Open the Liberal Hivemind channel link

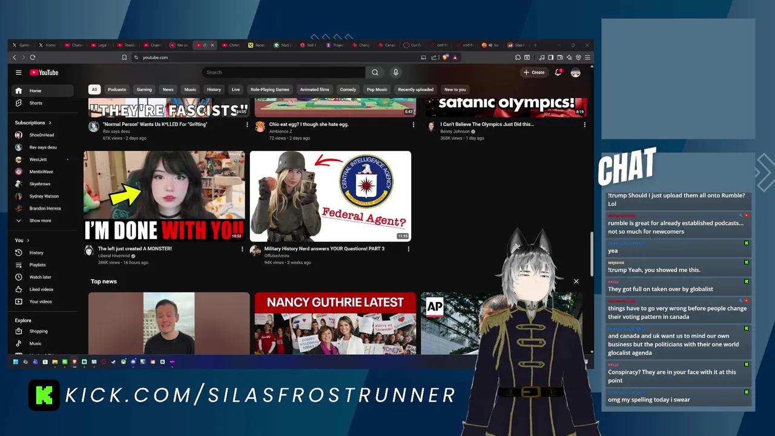click(114, 256)
